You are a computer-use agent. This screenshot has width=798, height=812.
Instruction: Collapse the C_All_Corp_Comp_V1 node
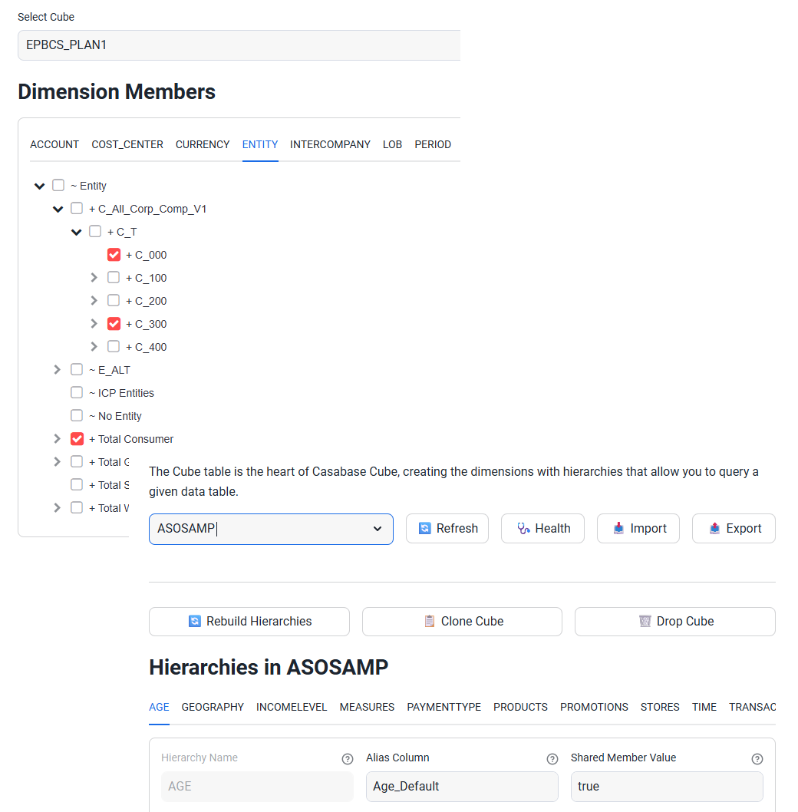pos(58,209)
